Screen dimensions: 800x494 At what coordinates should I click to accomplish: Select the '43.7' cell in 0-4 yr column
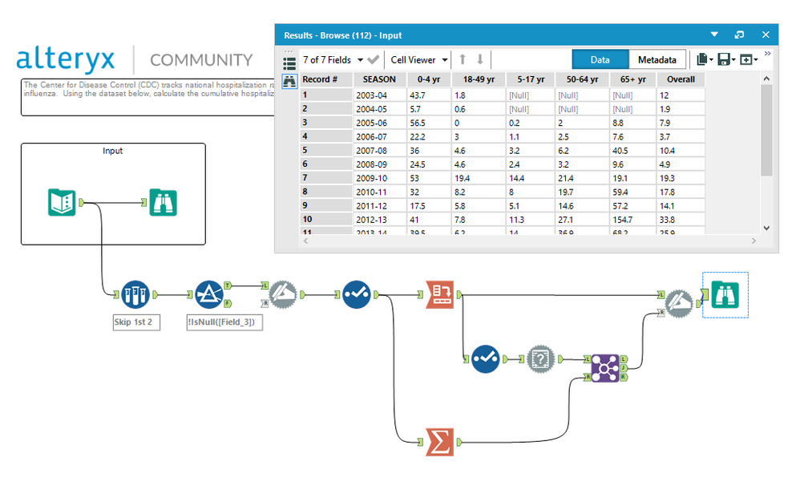[429, 95]
